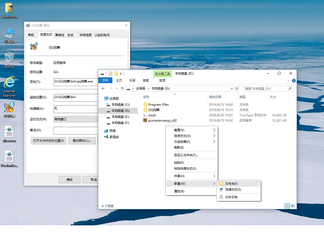Open the quick access toolbar customize arrow

(x=121, y=74)
